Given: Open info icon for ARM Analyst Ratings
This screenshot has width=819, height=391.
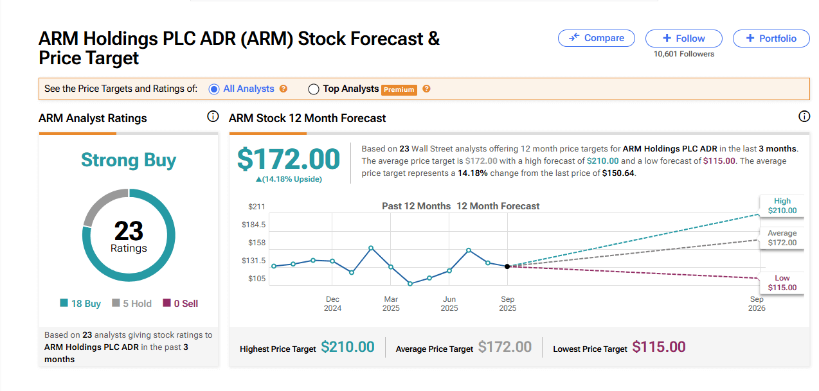Looking at the screenshot, I should pyautogui.click(x=213, y=117).
